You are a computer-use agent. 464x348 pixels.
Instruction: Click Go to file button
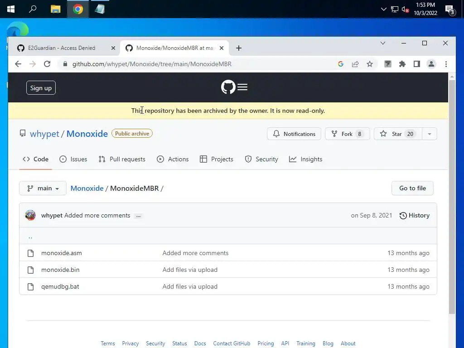coord(412,188)
